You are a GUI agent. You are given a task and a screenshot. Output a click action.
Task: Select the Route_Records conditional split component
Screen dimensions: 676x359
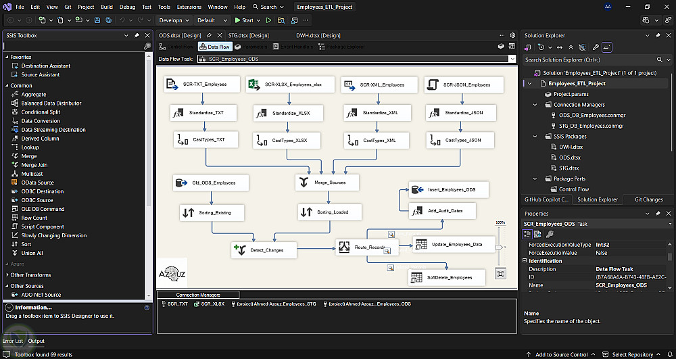coord(366,247)
